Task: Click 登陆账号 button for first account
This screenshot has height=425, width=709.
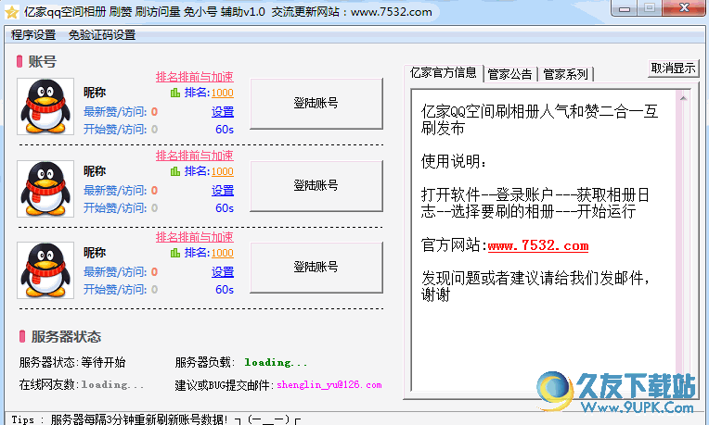Action: point(316,104)
